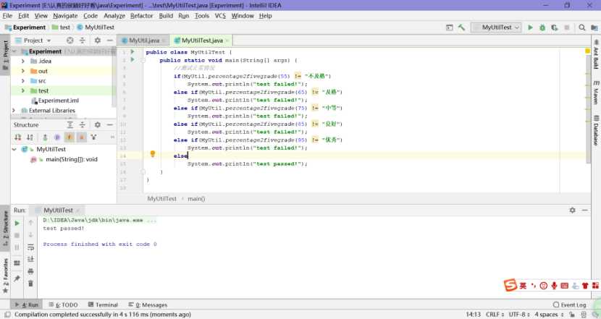The height and width of the screenshot is (319, 601).
Task: Click the yellow light bulb quick-fix icon
Action: click(153, 154)
